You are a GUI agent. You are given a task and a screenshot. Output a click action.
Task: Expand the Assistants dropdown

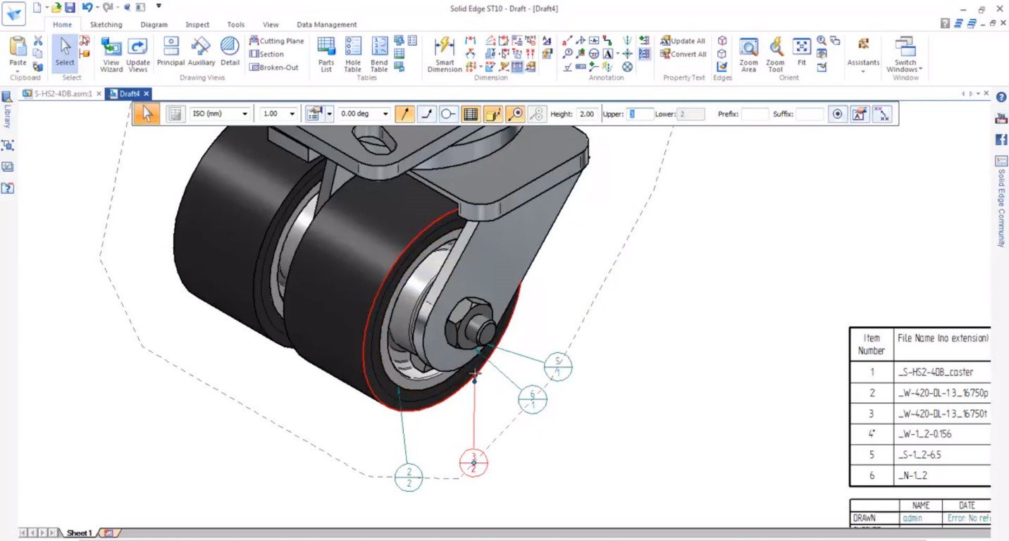863,70
